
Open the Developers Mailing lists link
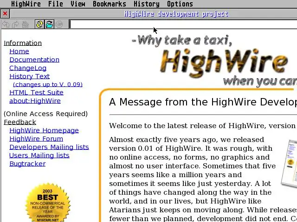click(x=49, y=147)
